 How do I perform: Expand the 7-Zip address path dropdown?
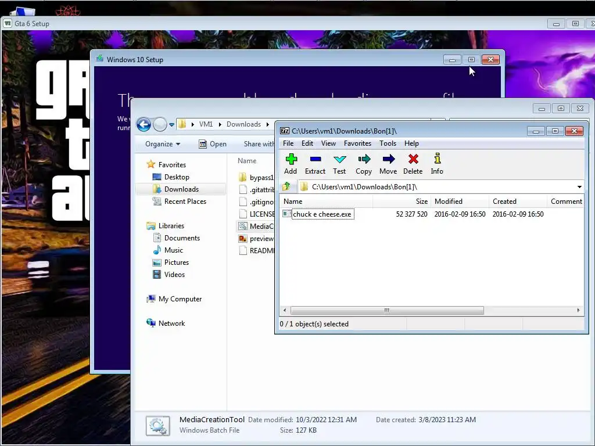point(579,186)
